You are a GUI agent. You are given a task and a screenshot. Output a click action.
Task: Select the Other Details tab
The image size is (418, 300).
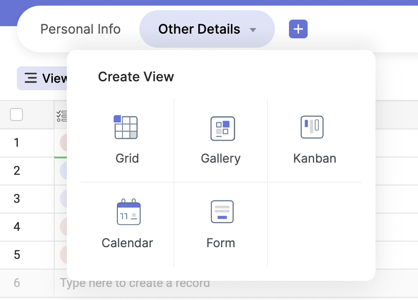199,29
